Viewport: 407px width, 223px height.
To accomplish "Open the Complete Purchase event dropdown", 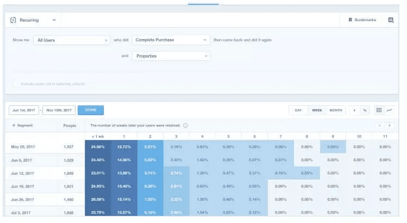I will [171, 40].
